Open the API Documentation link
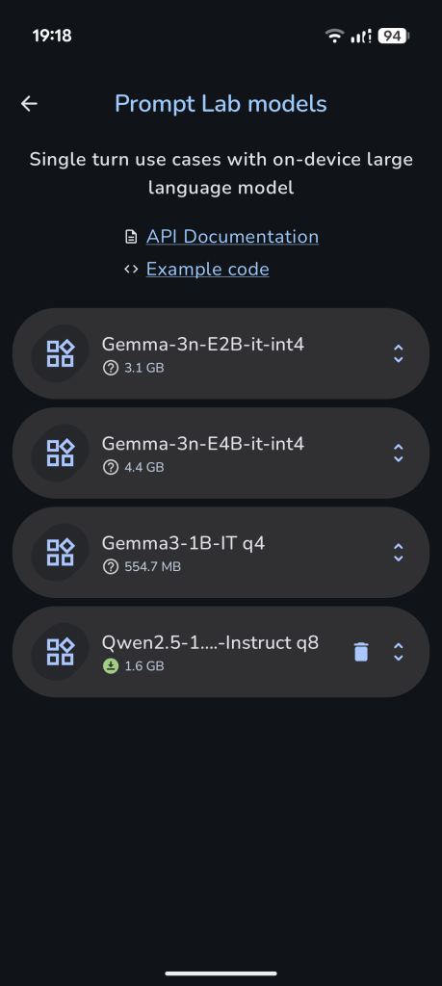This screenshot has width=442, height=986. pos(232,237)
